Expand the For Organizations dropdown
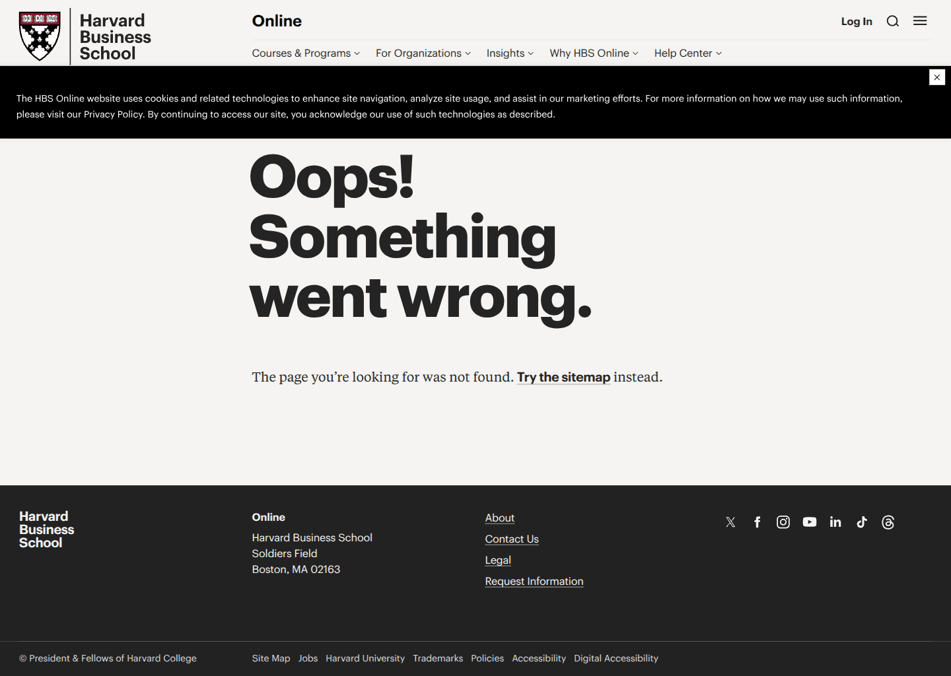951x676 pixels. click(x=423, y=53)
